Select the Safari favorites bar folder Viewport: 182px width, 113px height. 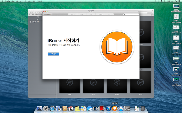(34, 22)
